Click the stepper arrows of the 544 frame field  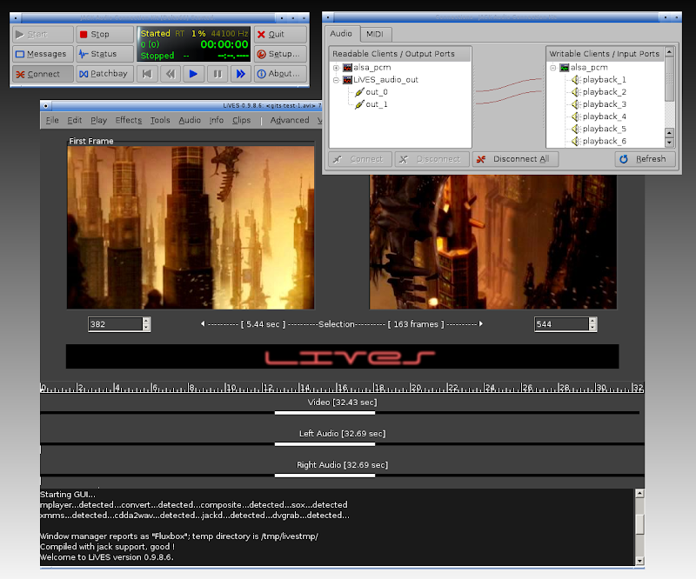[592, 324]
